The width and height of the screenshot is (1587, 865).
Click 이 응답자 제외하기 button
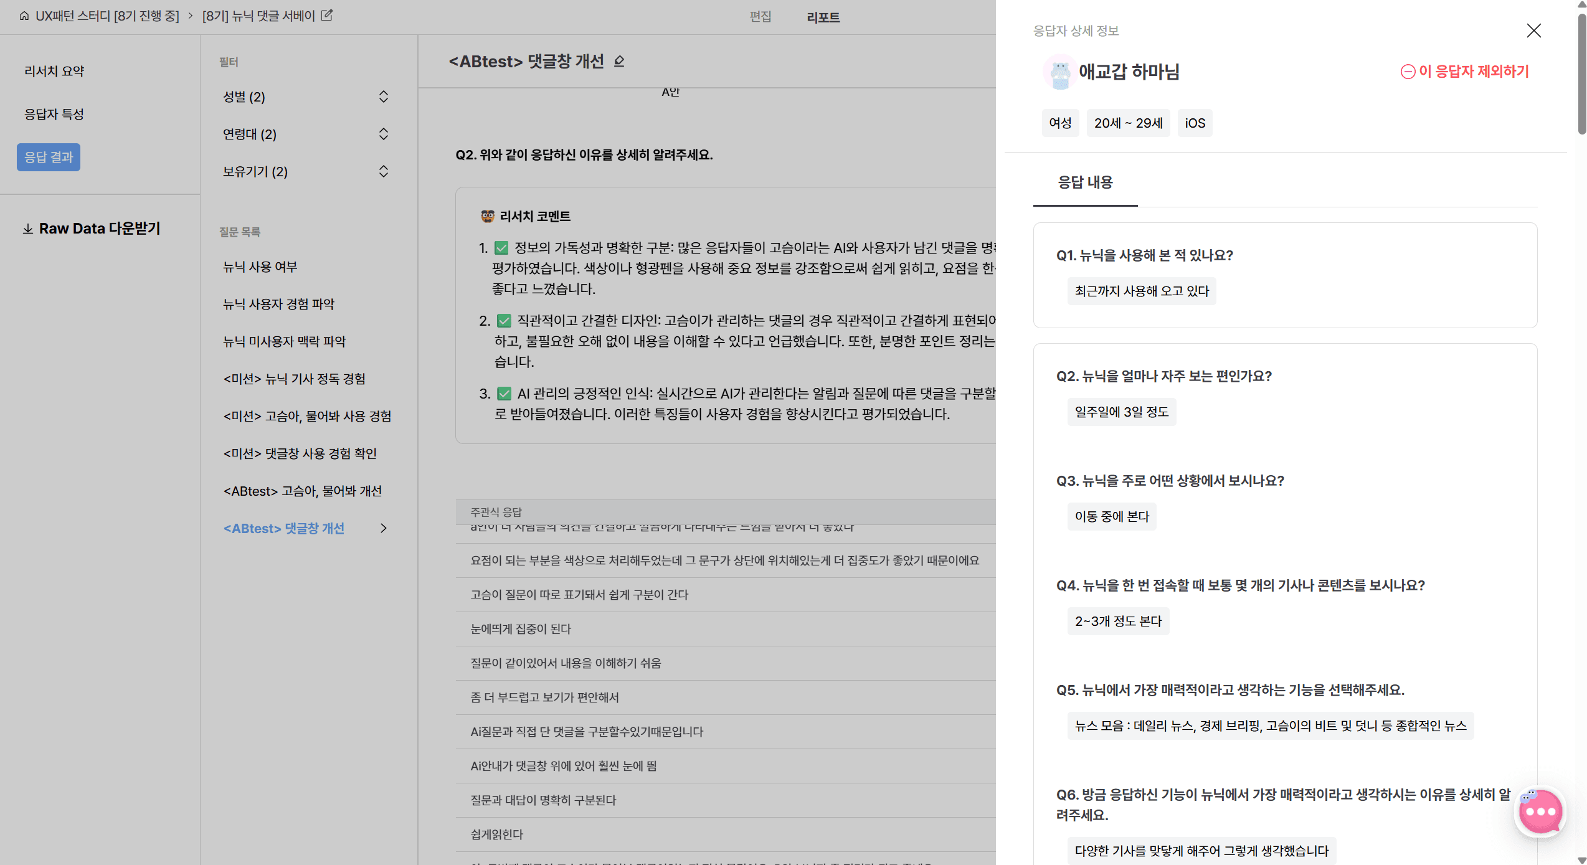[1465, 72]
